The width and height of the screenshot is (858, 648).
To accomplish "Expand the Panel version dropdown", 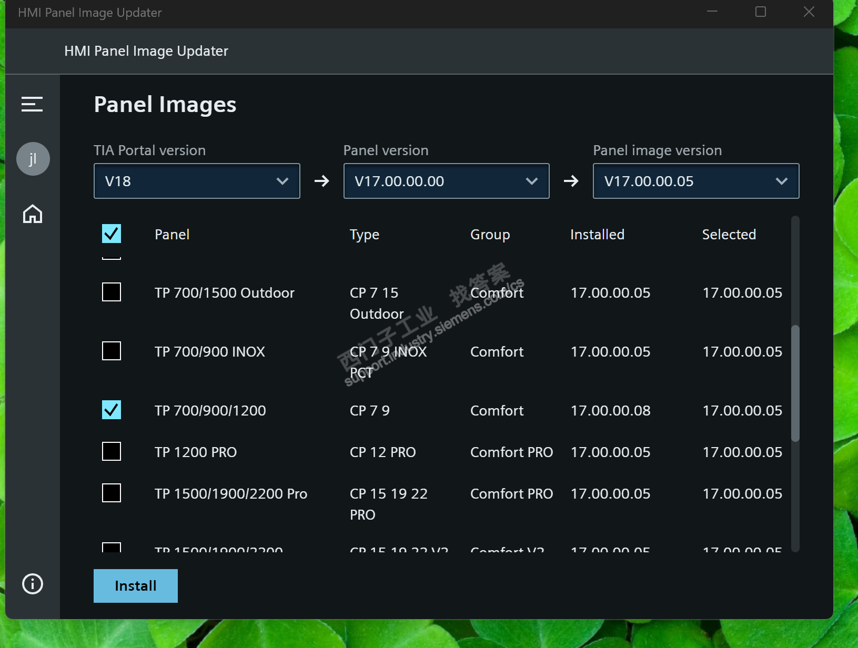I will tap(446, 181).
